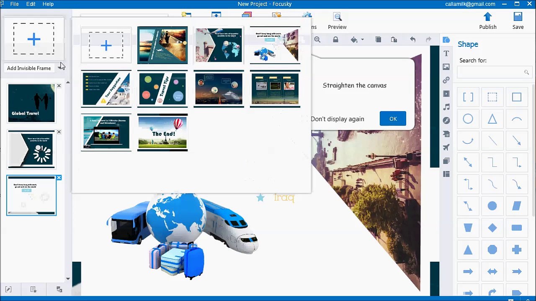The height and width of the screenshot is (301, 536).
Task: Select the filled circle shape
Action: [x=492, y=206]
